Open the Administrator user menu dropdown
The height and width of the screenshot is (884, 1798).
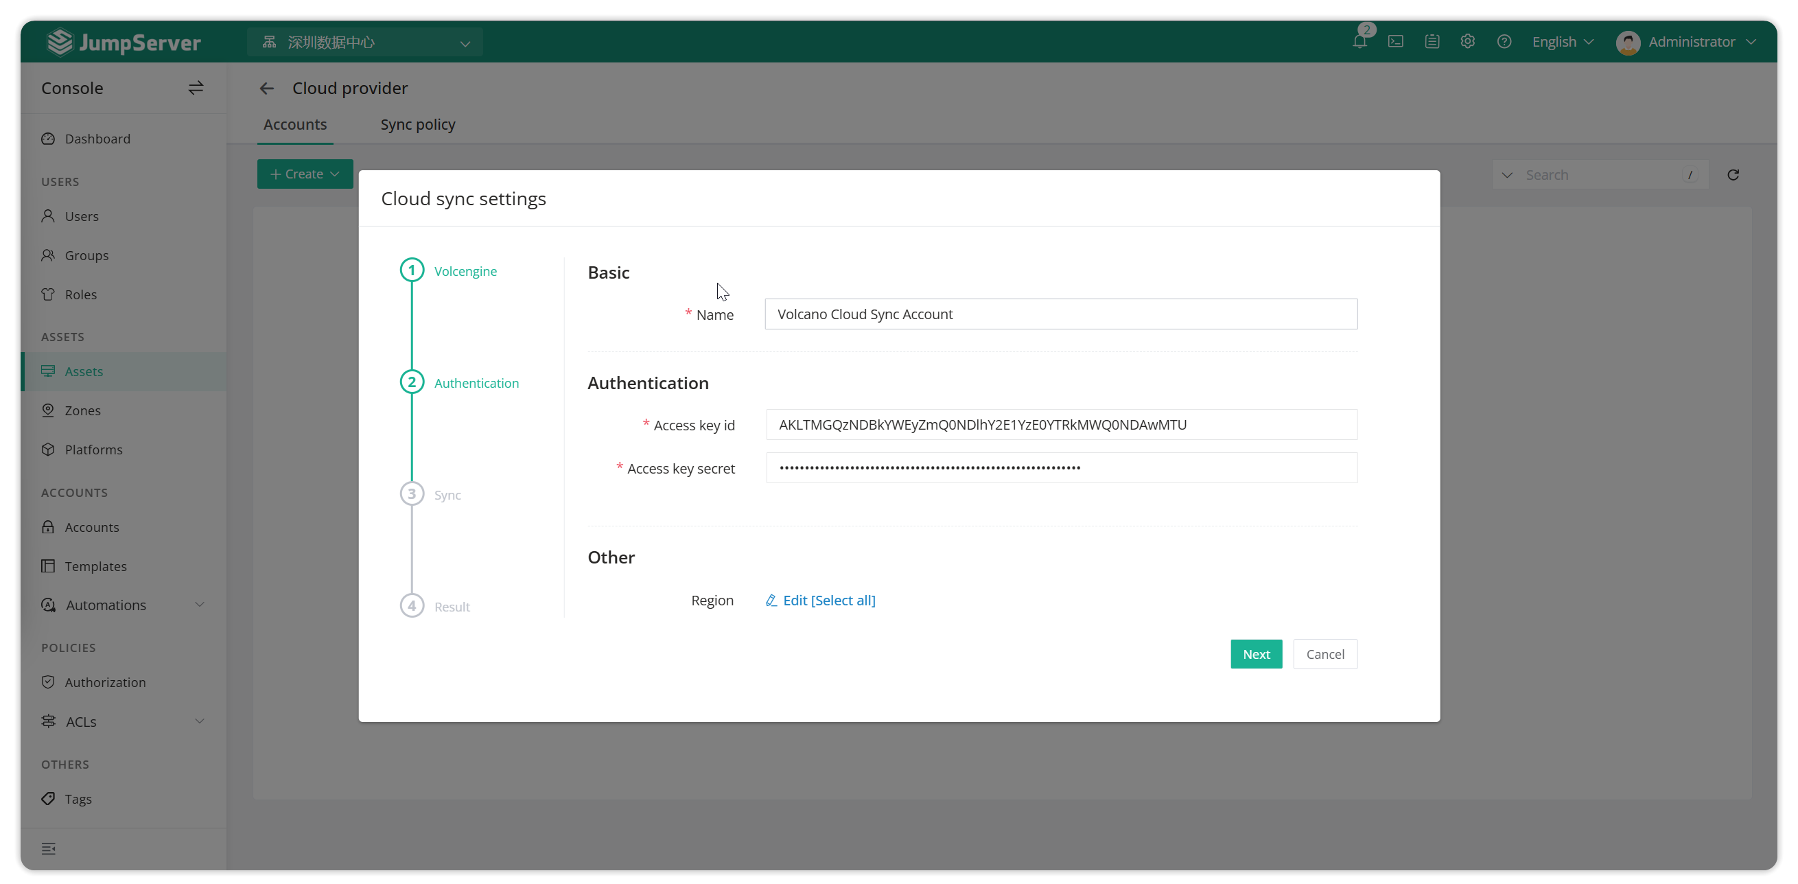pyautogui.click(x=1703, y=42)
